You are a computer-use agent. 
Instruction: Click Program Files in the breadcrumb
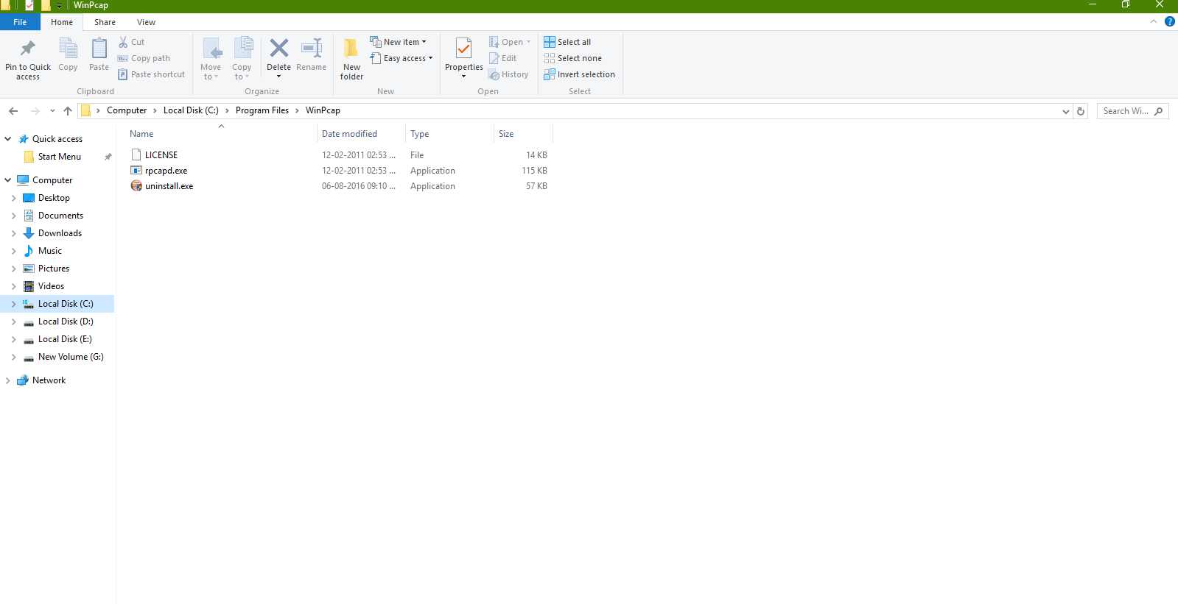262,110
